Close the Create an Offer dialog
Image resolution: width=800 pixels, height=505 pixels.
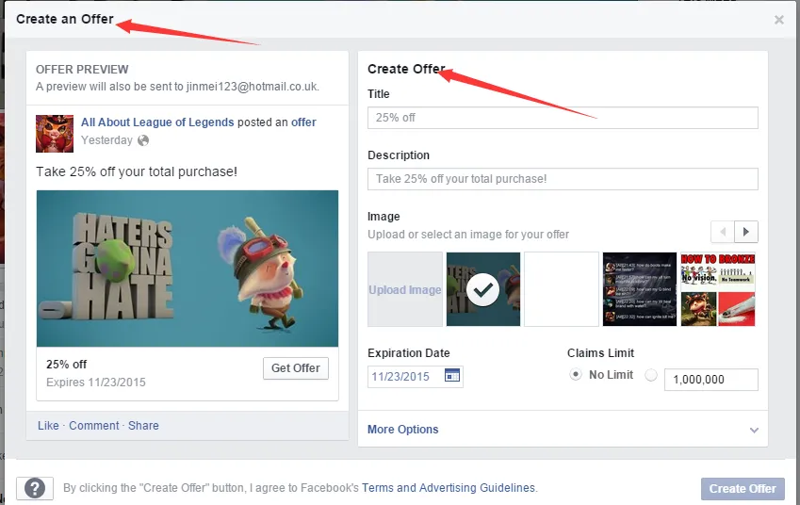tap(779, 20)
